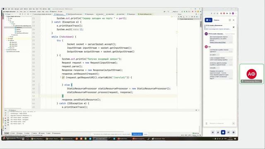Open the Window menu
This screenshot has width=265, height=149.
coord(45,9)
